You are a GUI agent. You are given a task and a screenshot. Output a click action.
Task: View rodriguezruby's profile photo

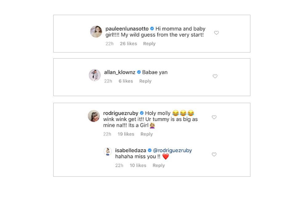pos(94,116)
